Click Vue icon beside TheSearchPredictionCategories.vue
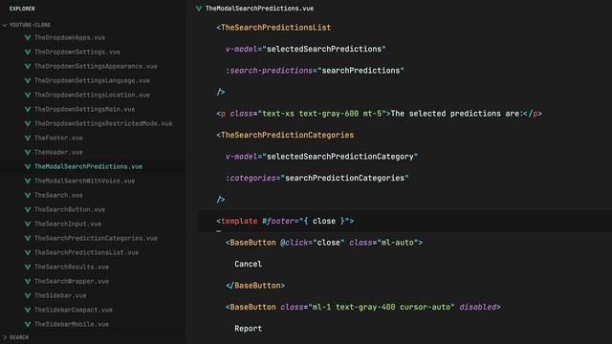Image resolution: width=612 pixels, height=344 pixels. [28, 238]
